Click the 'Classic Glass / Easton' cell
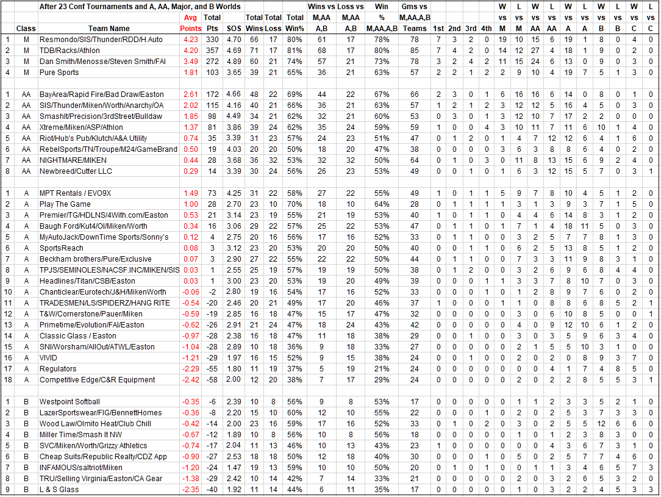The height and width of the screenshot is (497, 661). 109,335
